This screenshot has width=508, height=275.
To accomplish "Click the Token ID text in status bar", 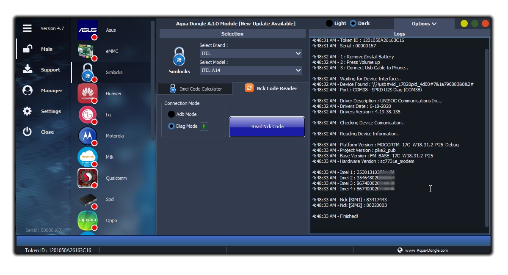I will pyautogui.click(x=58, y=250).
